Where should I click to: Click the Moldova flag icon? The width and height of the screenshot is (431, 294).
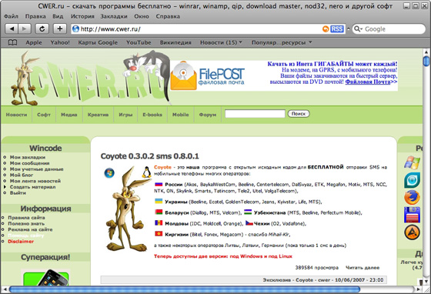159,223
